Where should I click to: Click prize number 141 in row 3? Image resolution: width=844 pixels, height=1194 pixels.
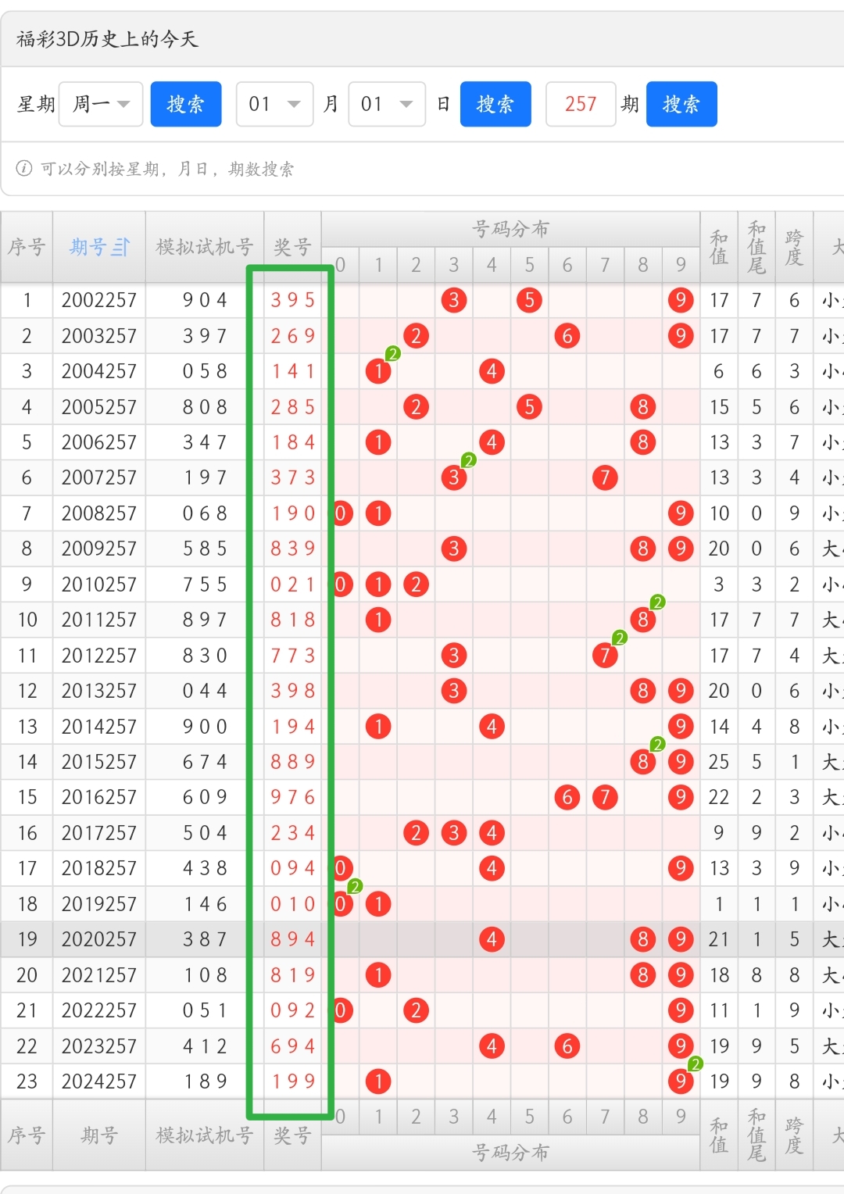(293, 371)
